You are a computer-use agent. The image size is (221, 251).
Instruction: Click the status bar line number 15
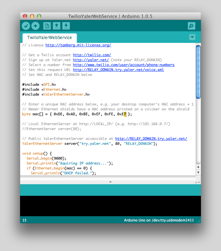click(24, 220)
